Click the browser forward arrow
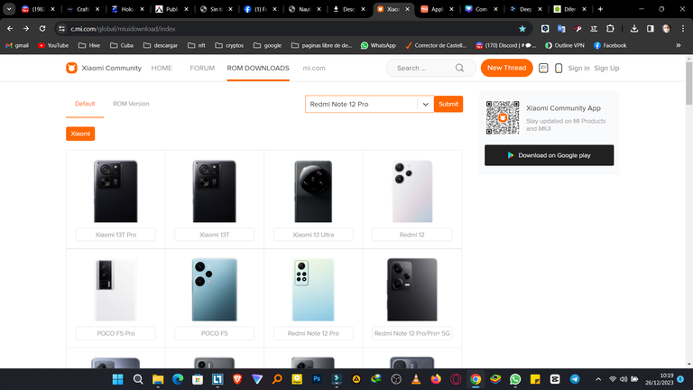This screenshot has width=693, height=390. [26, 28]
